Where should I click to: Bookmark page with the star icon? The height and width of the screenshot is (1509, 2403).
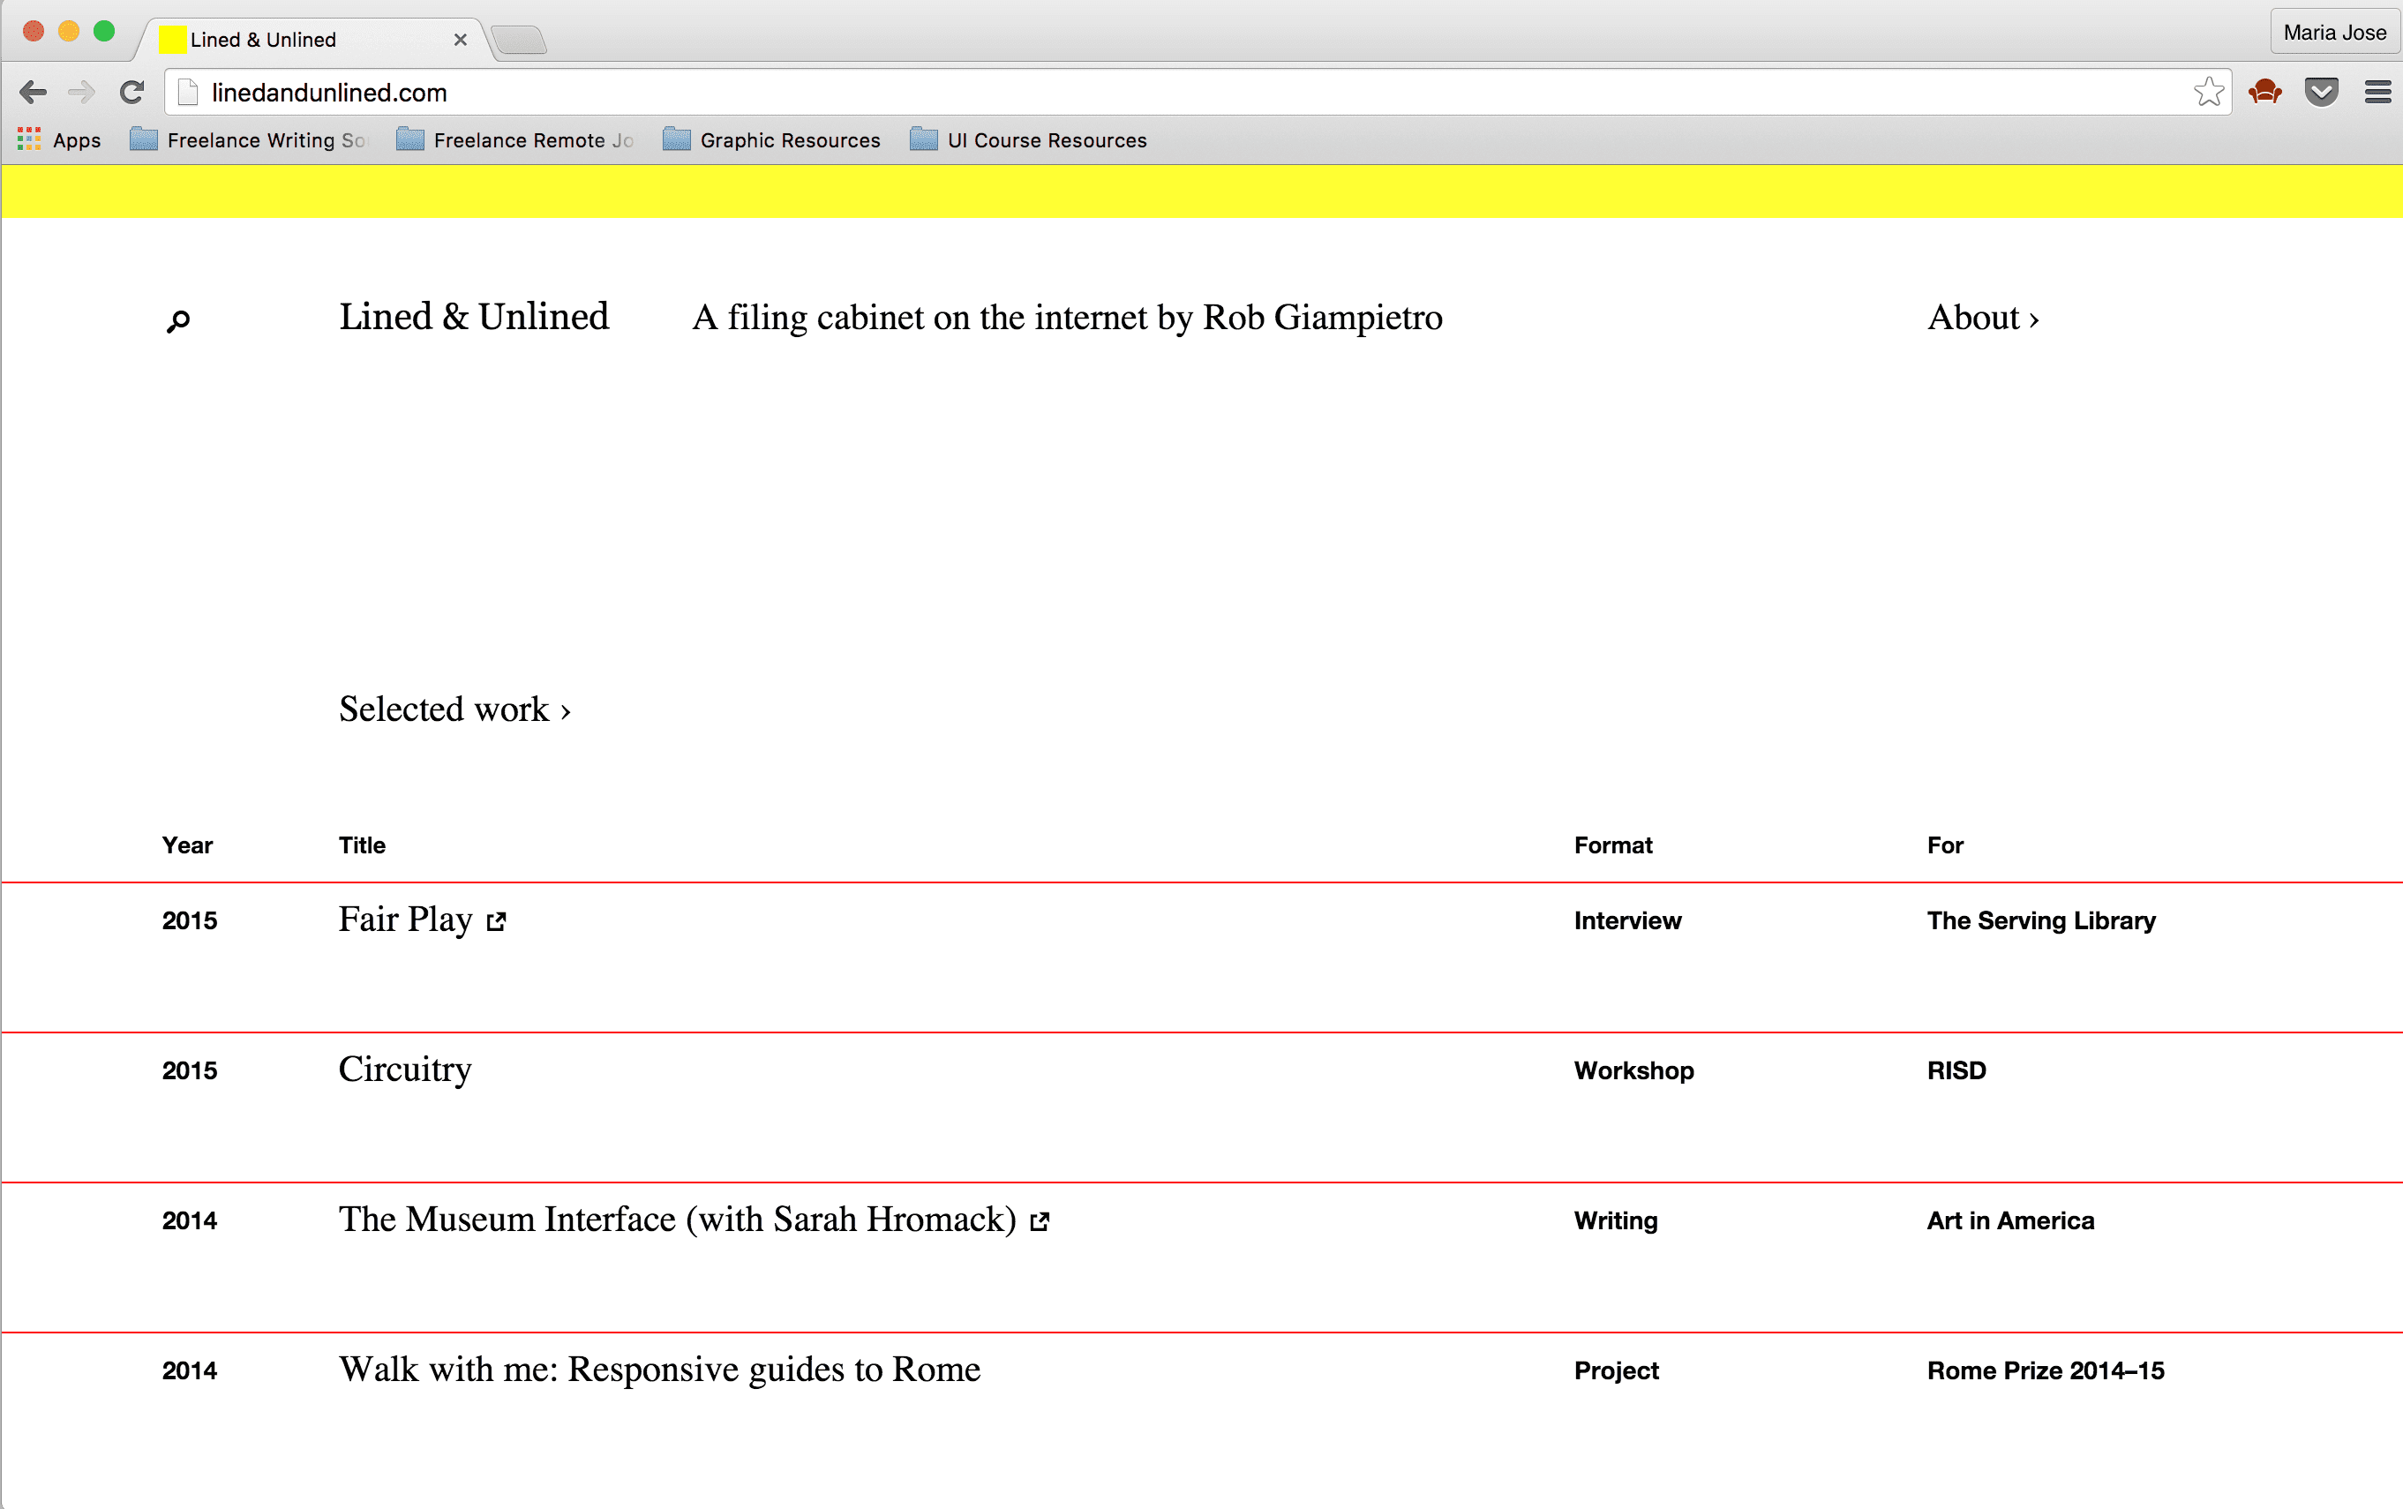pos(2208,93)
